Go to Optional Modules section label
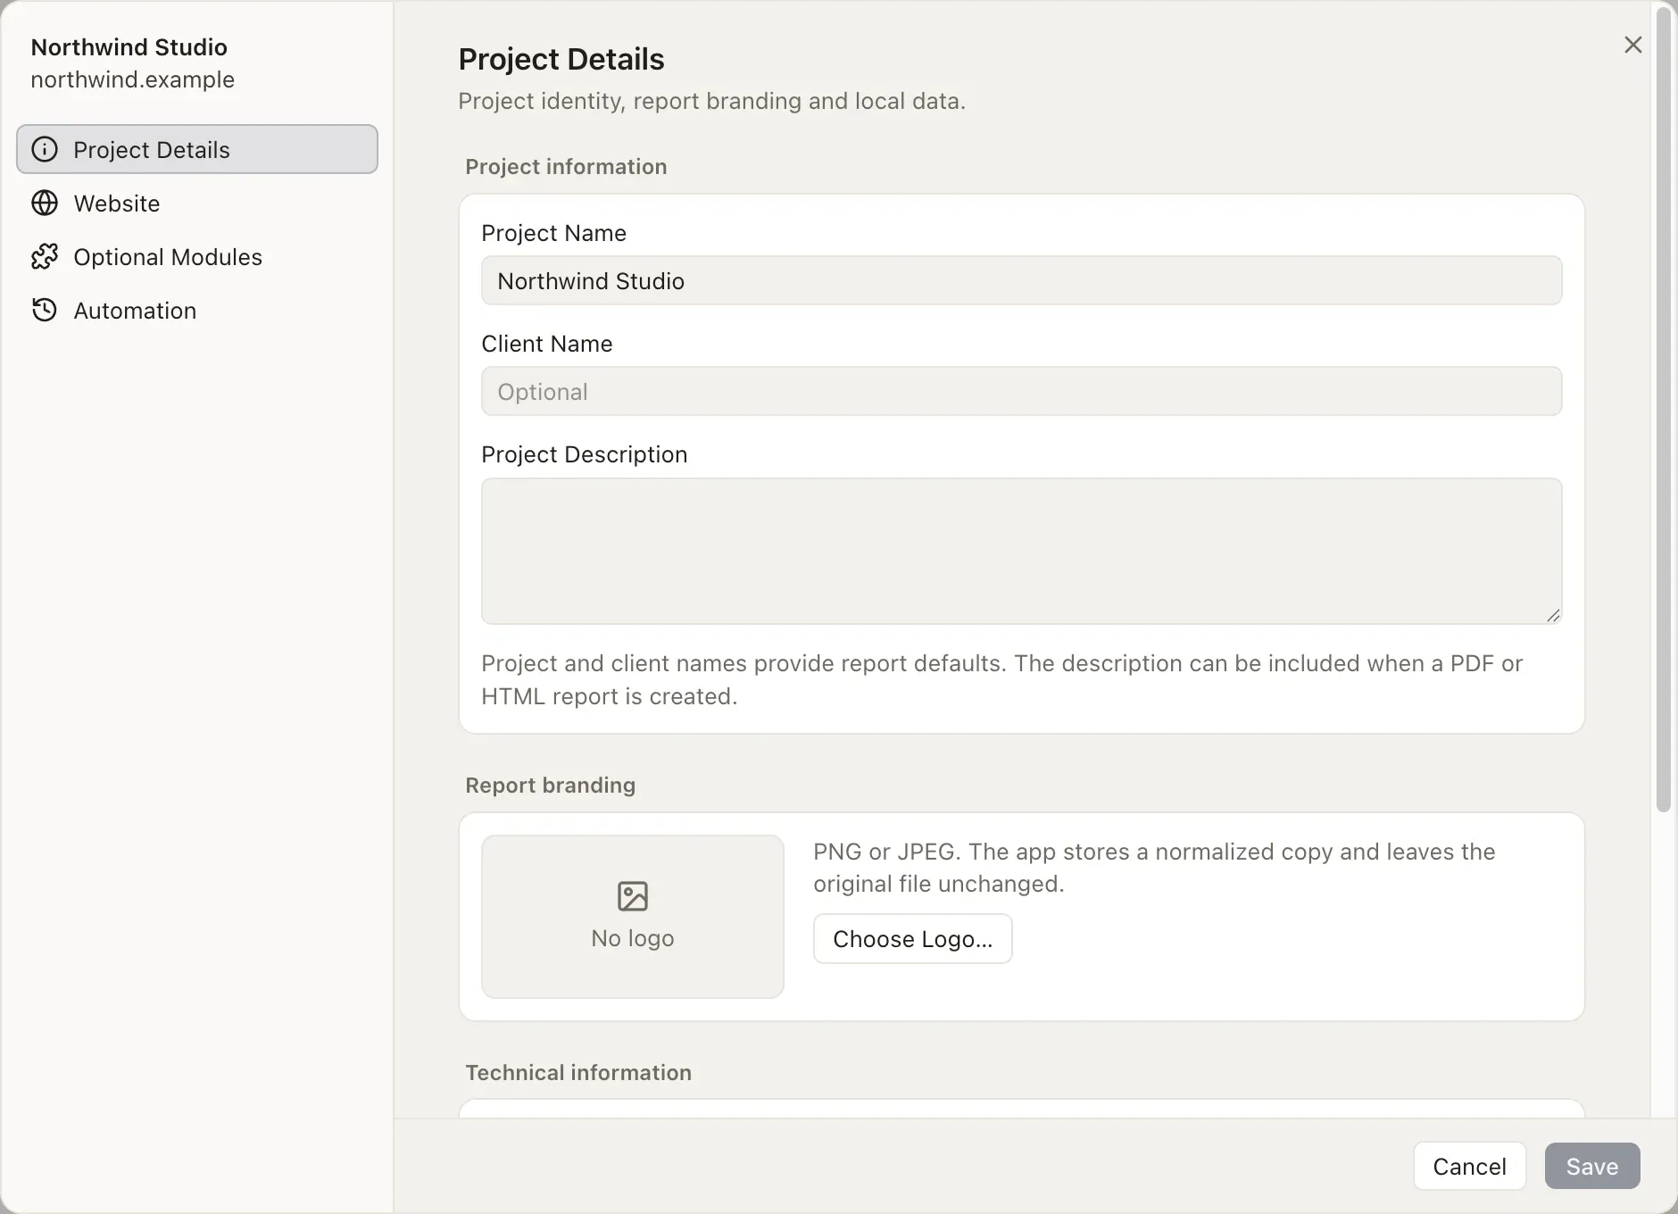Viewport: 1678px width, 1214px height. (x=168, y=257)
